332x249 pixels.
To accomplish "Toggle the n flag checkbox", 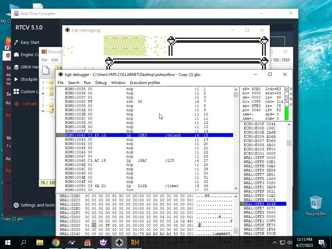I will [x=287, y=94].
